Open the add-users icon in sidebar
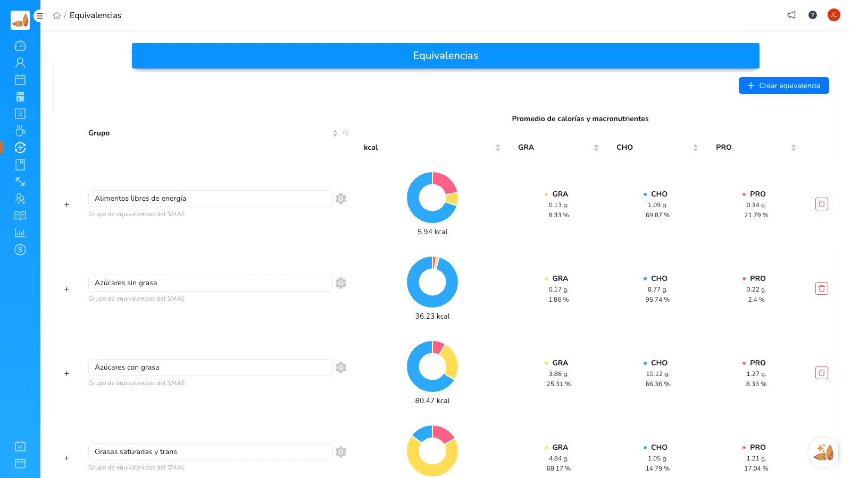The image size is (851, 478). pos(20,199)
